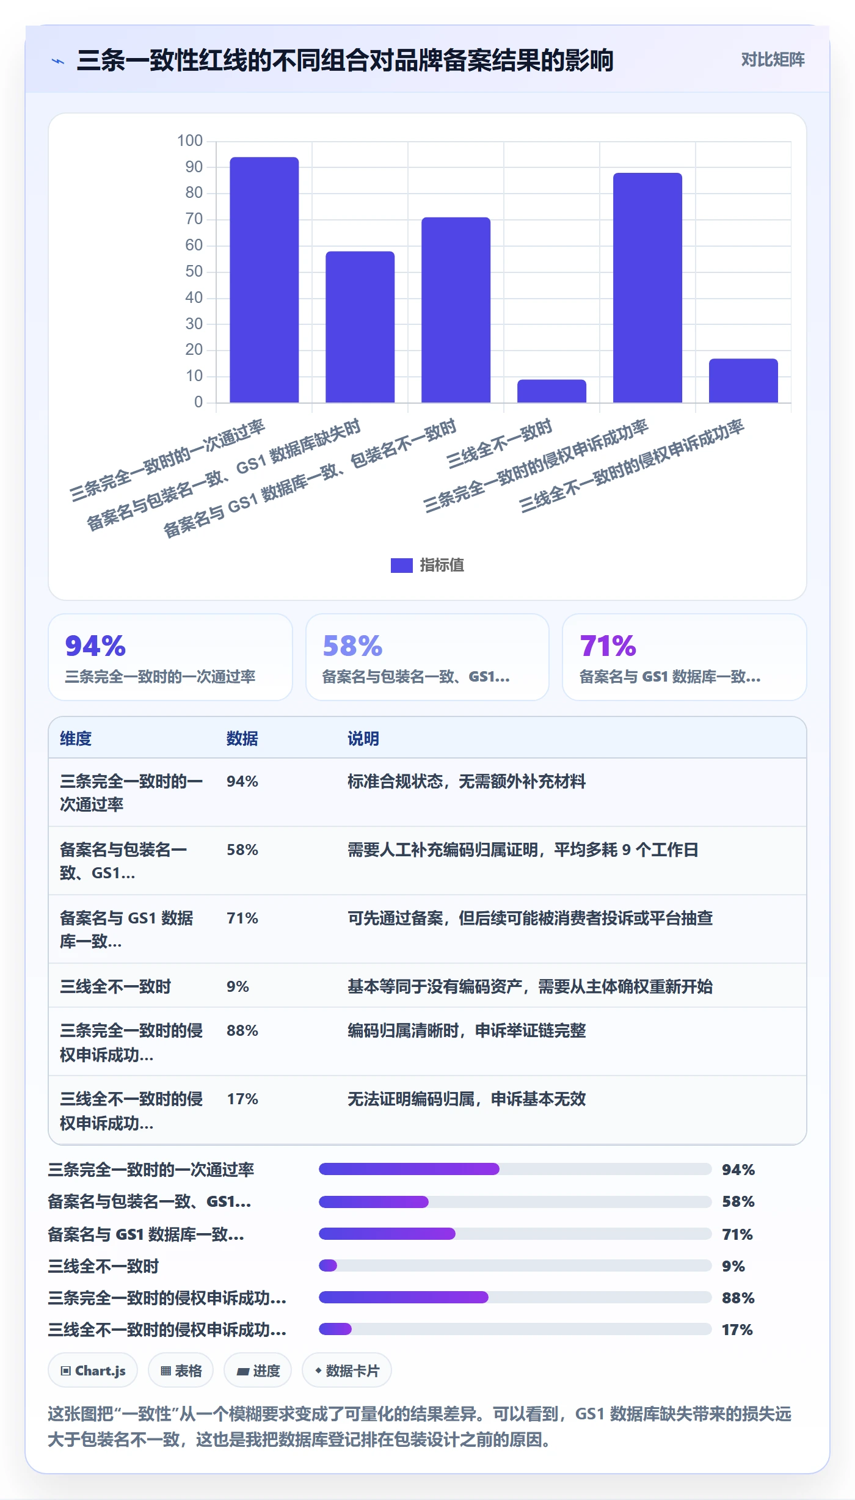This screenshot has width=855, height=1500.
Task: Click the 指标值 legend label
Action: point(442,566)
